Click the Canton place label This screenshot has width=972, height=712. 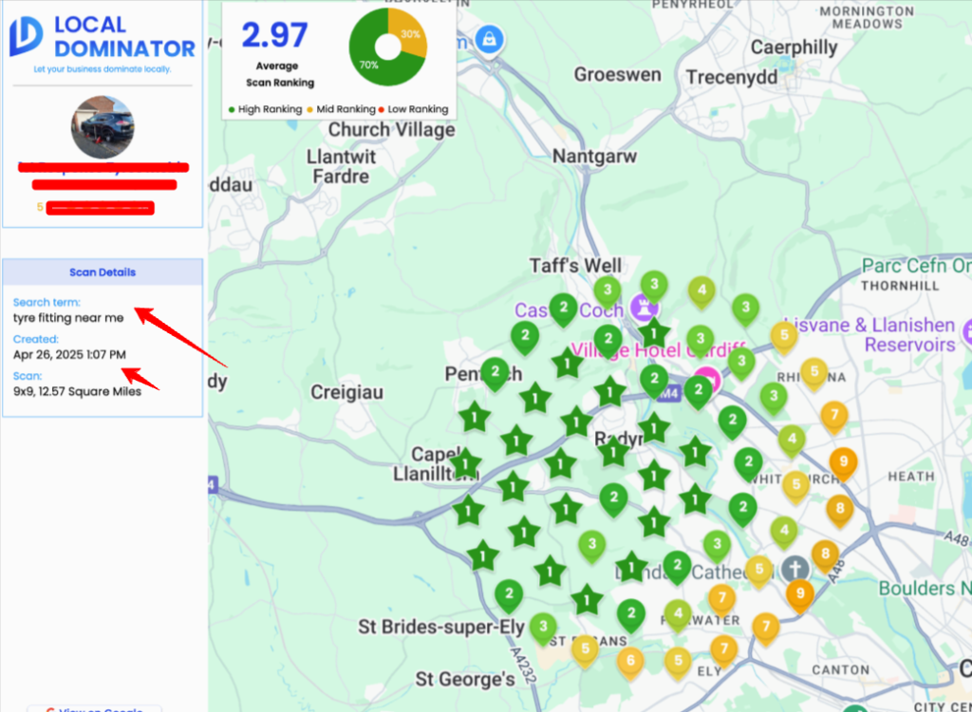tap(841, 670)
